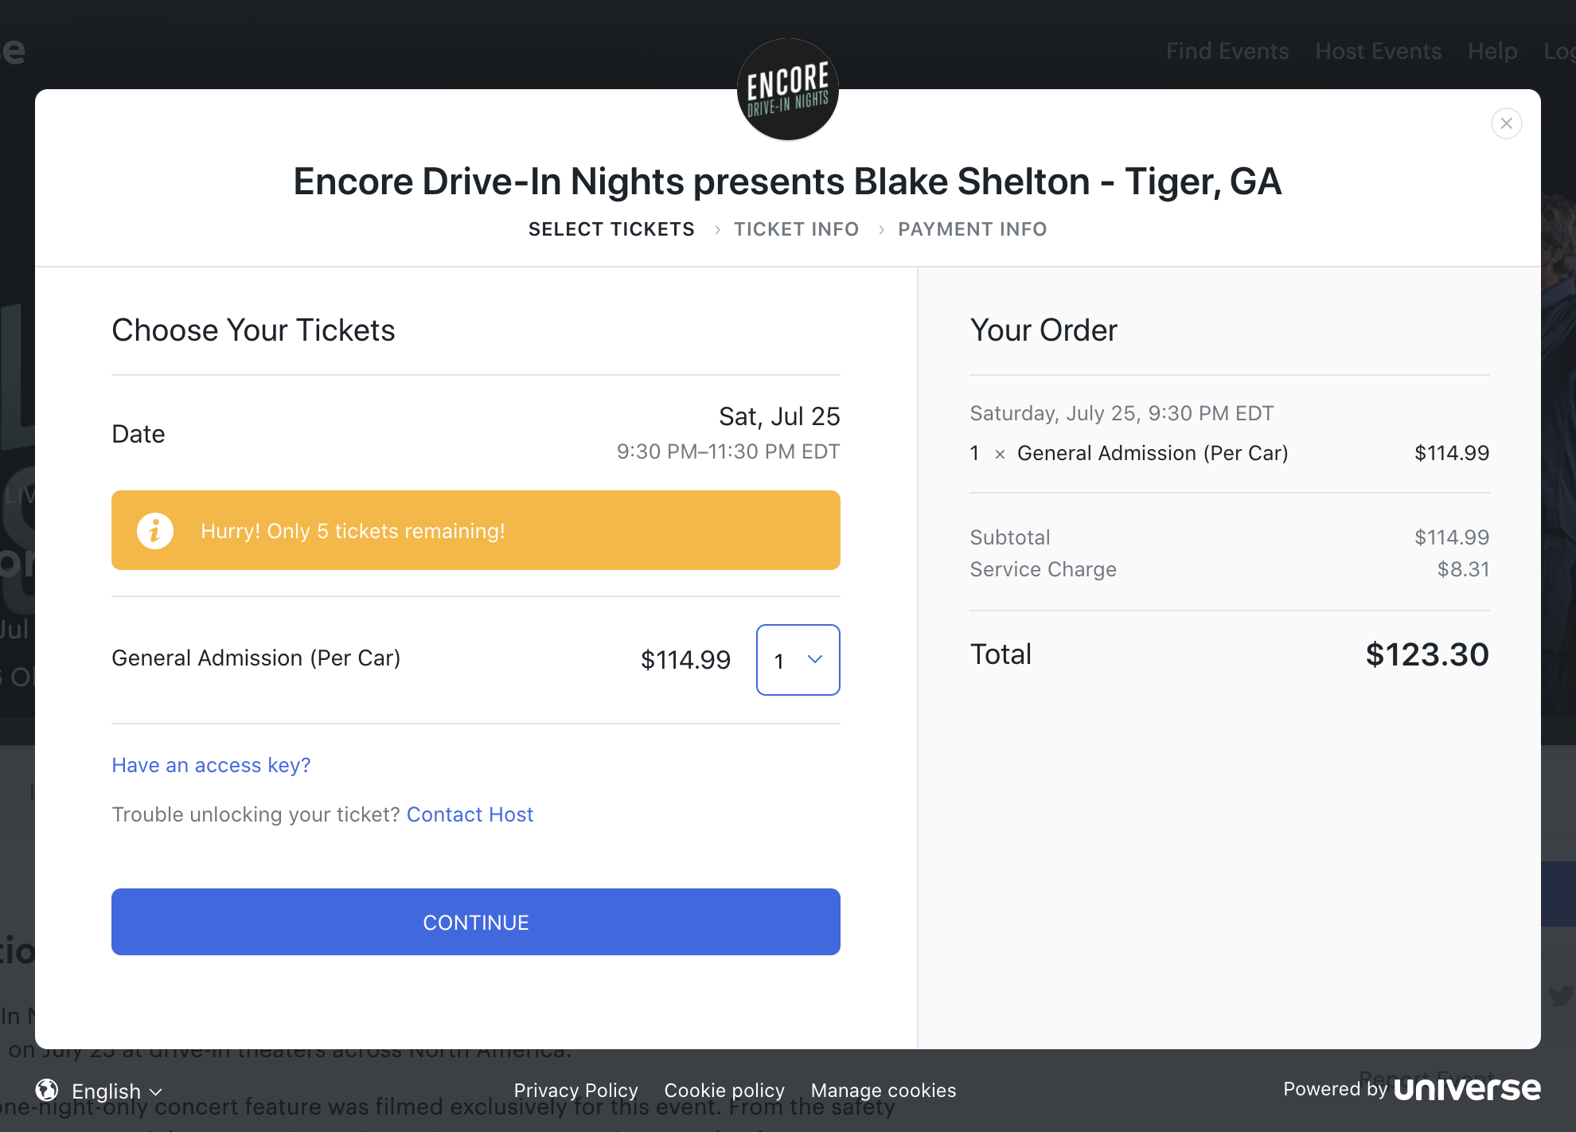Click the globe language icon
The height and width of the screenshot is (1132, 1576).
[47, 1090]
